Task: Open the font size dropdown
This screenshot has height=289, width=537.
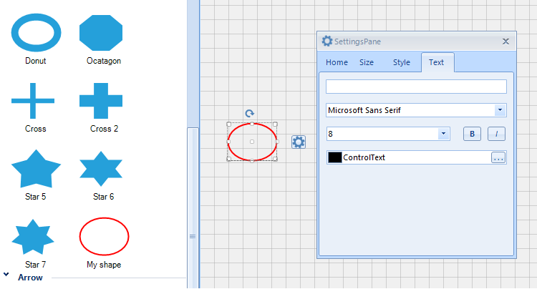Action: 443,134
